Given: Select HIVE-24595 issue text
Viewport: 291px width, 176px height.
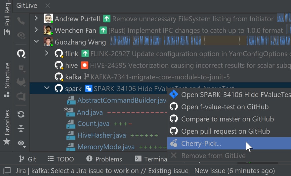Looking at the screenshot, I should tap(190, 66).
